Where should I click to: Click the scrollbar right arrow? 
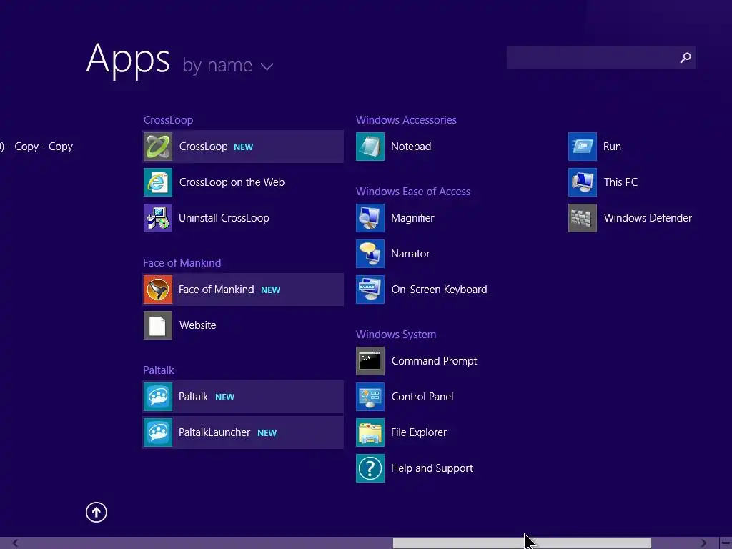pyautogui.click(x=703, y=543)
